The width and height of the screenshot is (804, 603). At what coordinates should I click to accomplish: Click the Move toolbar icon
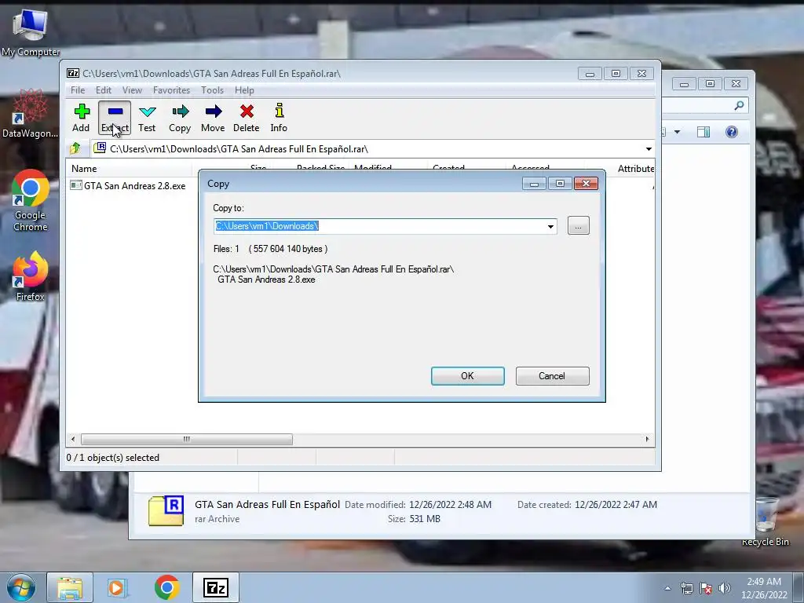coord(213,118)
